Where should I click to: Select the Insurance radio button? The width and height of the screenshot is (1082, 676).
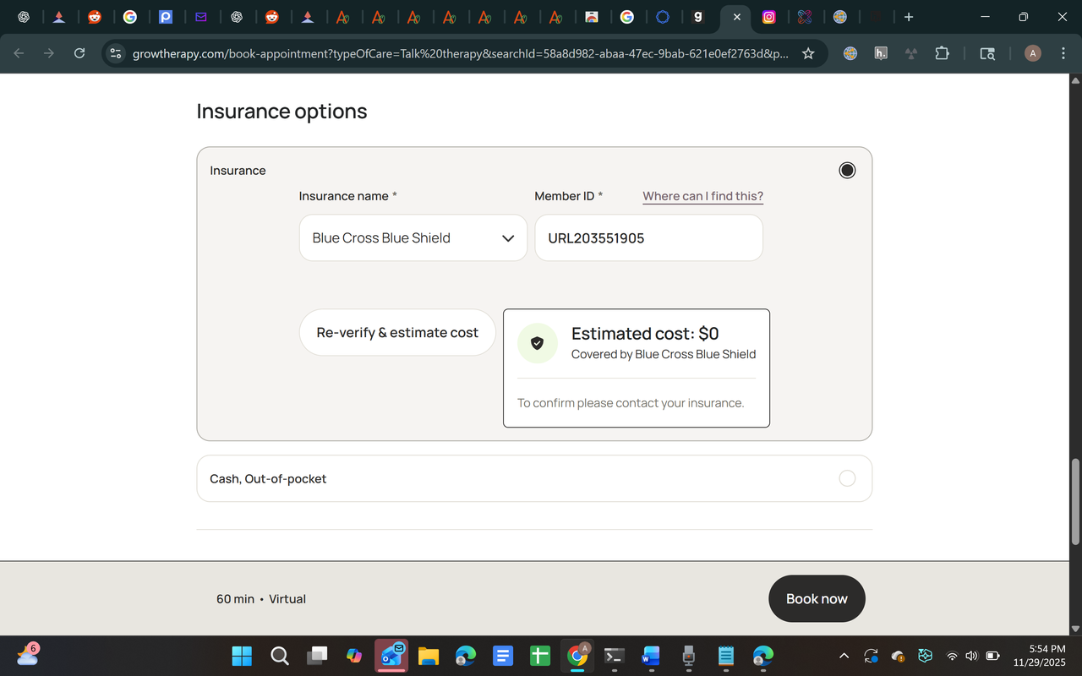pyautogui.click(x=847, y=171)
